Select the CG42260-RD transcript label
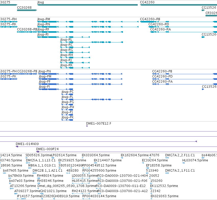Image resolution: width=217 pixels, height=200 pixels. tap(159, 24)
